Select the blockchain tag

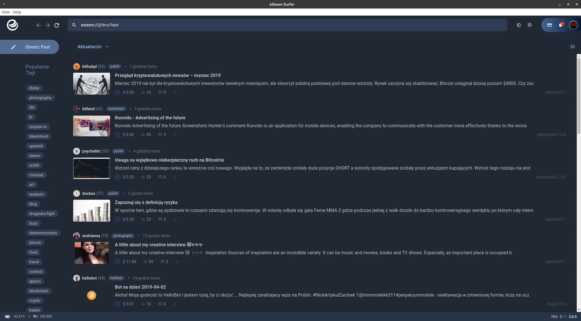pyautogui.click(x=39, y=291)
